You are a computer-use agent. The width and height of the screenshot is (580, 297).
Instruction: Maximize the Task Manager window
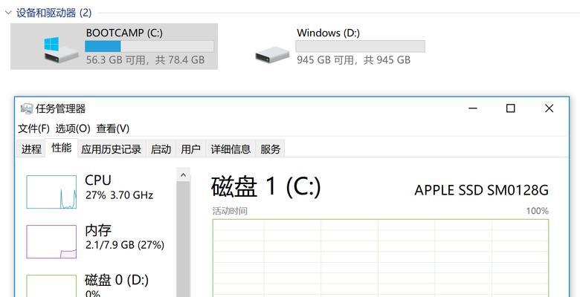510,108
